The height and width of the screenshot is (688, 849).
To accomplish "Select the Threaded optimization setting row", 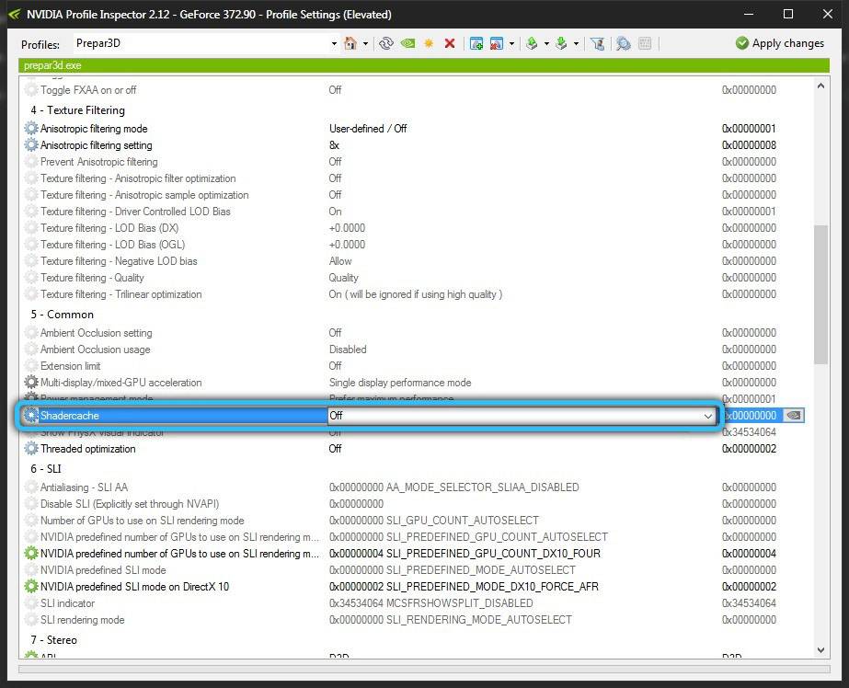I will click(x=88, y=449).
